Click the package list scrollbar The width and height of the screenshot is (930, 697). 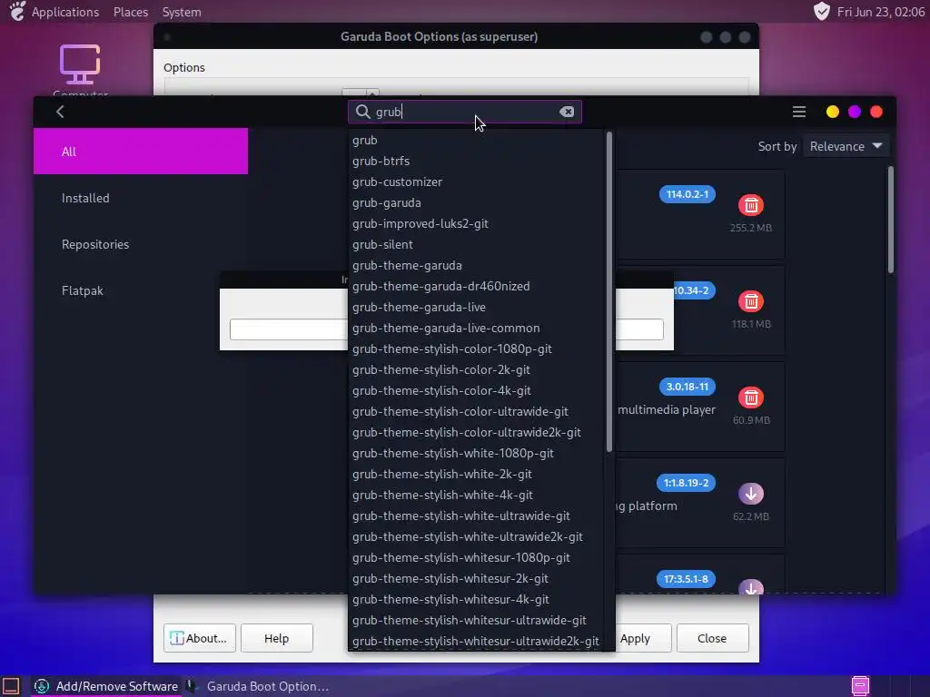pyautogui.click(x=890, y=220)
